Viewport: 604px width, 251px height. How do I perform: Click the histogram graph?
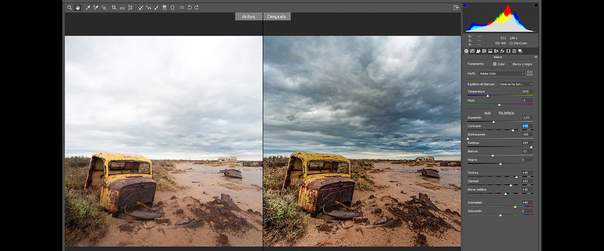coord(501,18)
